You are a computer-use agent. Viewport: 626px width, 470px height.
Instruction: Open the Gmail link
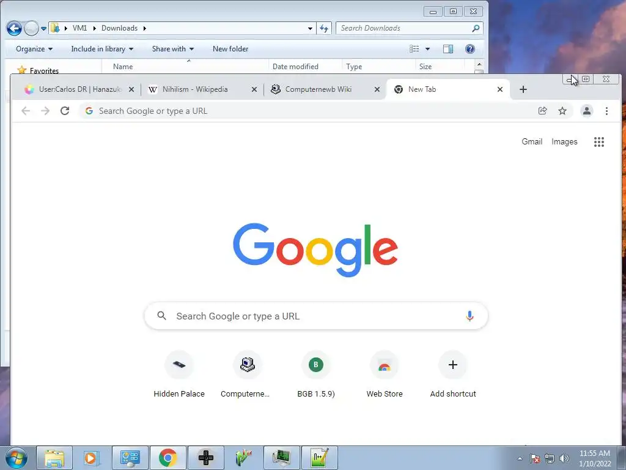point(532,141)
